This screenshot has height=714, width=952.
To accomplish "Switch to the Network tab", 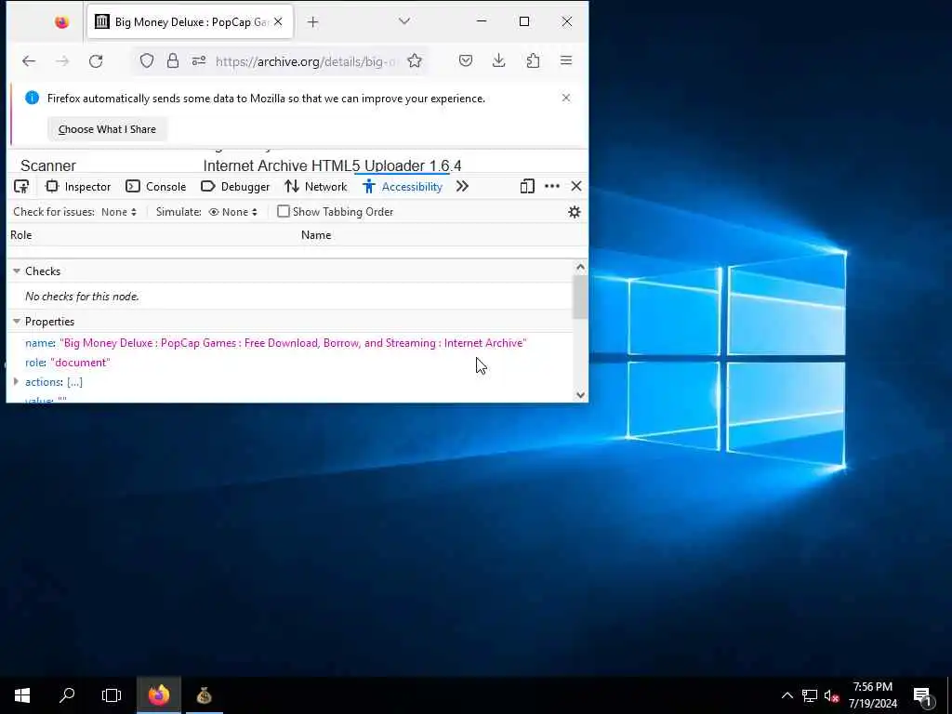I will pyautogui.click(x=316, y=186).
